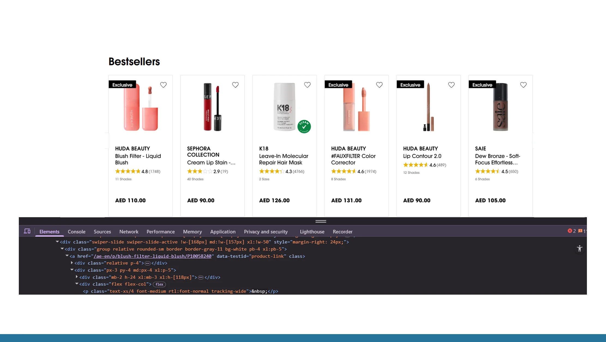Click the accessibility figure icon on right edge
The width and height of the screenshot is (606, 342).
[580, 248]
